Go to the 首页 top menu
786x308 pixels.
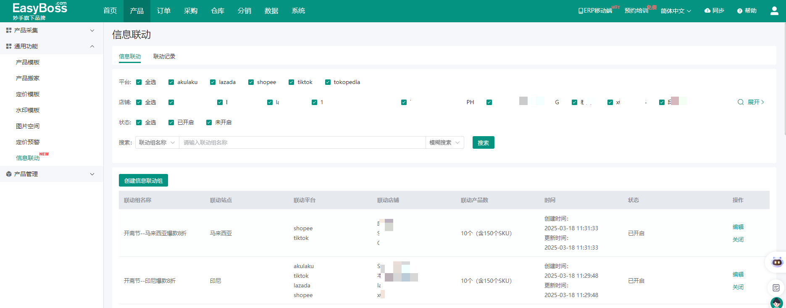(110, 11)
